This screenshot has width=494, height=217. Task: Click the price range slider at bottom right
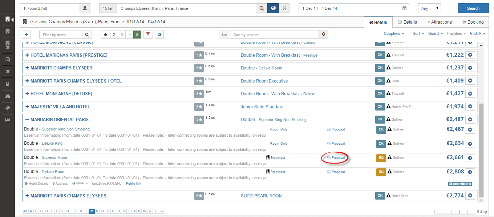[455, 212]
